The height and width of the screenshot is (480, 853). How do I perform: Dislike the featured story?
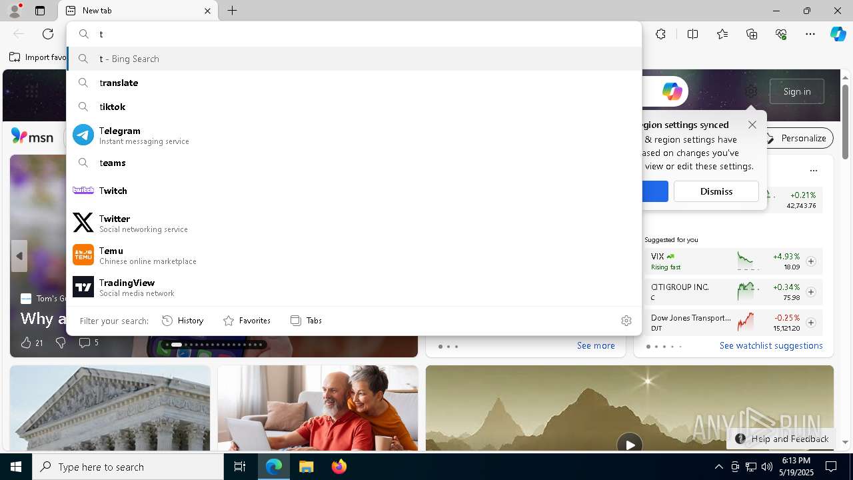61,343
